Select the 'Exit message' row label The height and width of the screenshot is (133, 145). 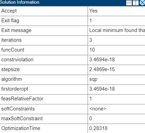click(x=16, y=30)
